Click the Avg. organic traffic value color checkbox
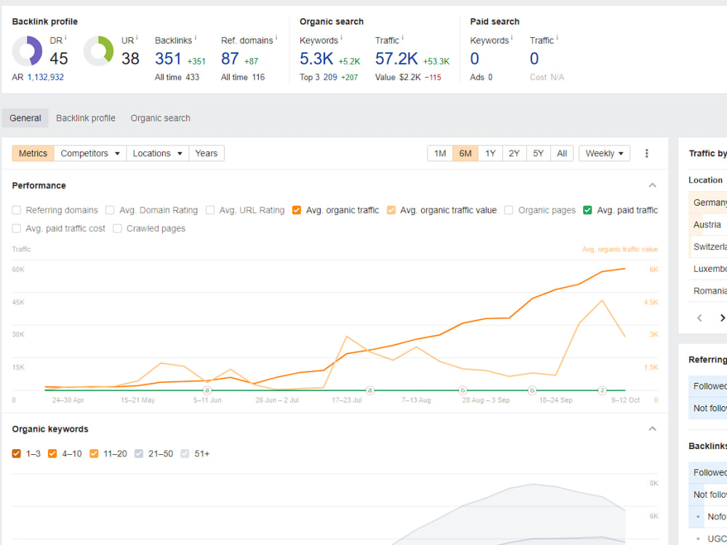Image resolution: width=727 pixels, height=545 pixels. (x=391, y=211)
